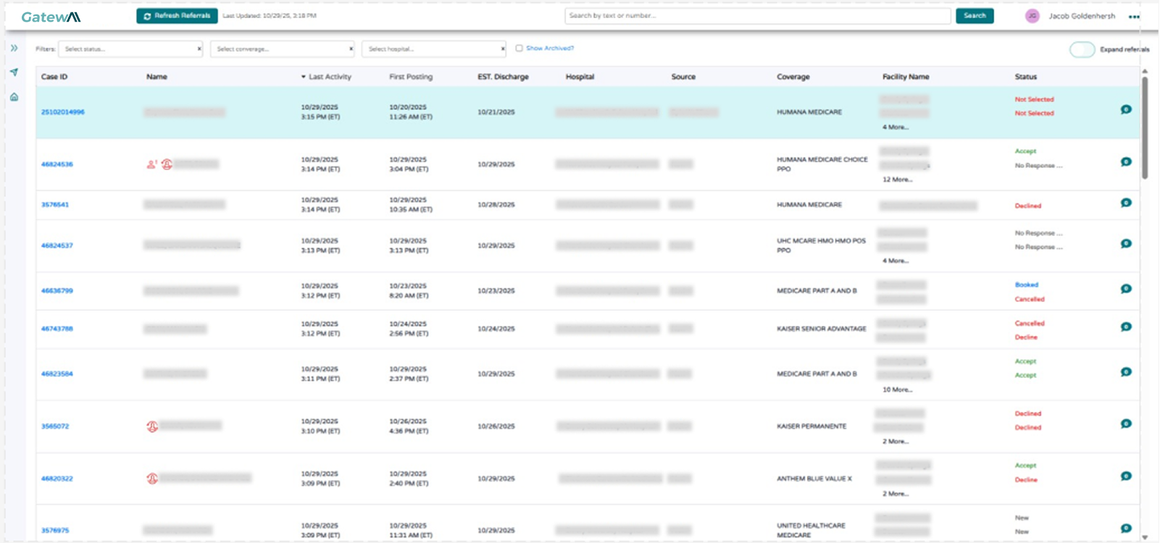This screenshot has width=1160, height=543.
Task: Open chat bubble for case 46636799
Action: (1126, 289)
